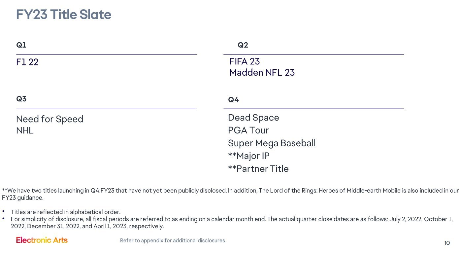Click the F1 22 title

(27, 62)
